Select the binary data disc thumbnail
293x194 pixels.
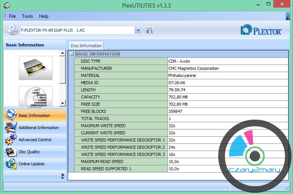click(36, 97)
